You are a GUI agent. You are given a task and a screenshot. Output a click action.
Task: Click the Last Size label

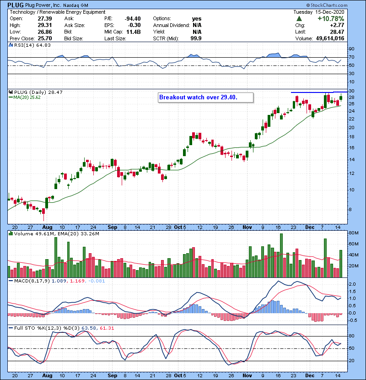tap(115, 38)
